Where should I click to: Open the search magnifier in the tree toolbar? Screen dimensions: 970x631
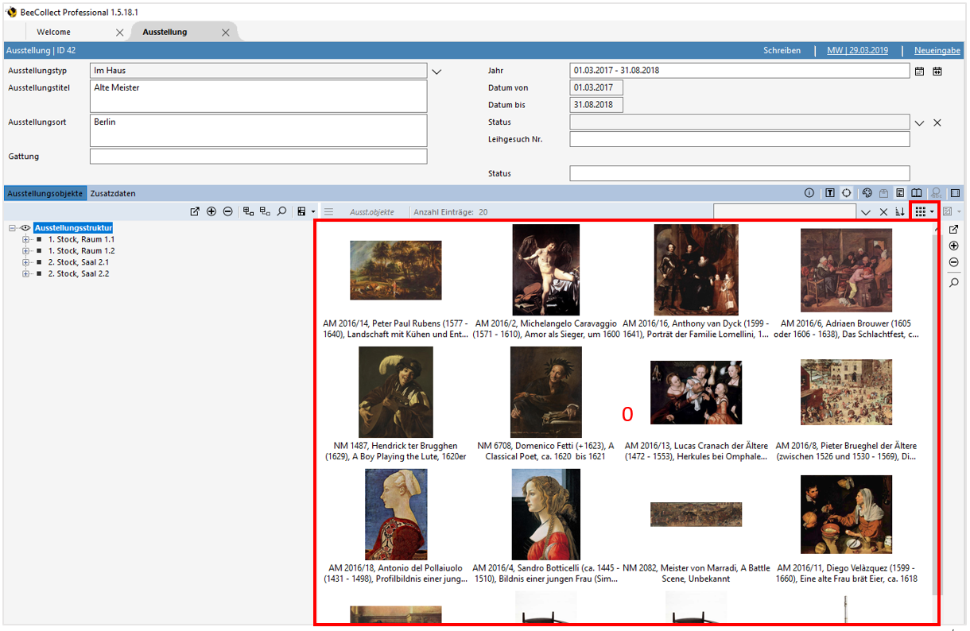pyautogui.click(x=281, y=211)
